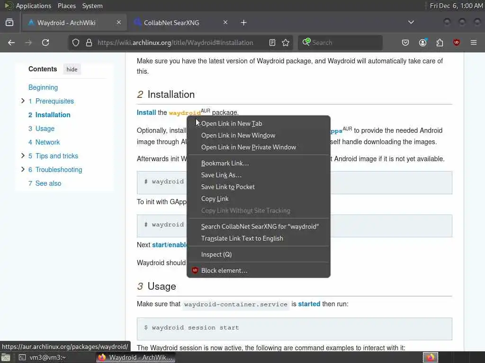Viewport: 485px width, 363px height.
Task: Click Firefox icon in bottom-right tray
Action: [431, 357]
